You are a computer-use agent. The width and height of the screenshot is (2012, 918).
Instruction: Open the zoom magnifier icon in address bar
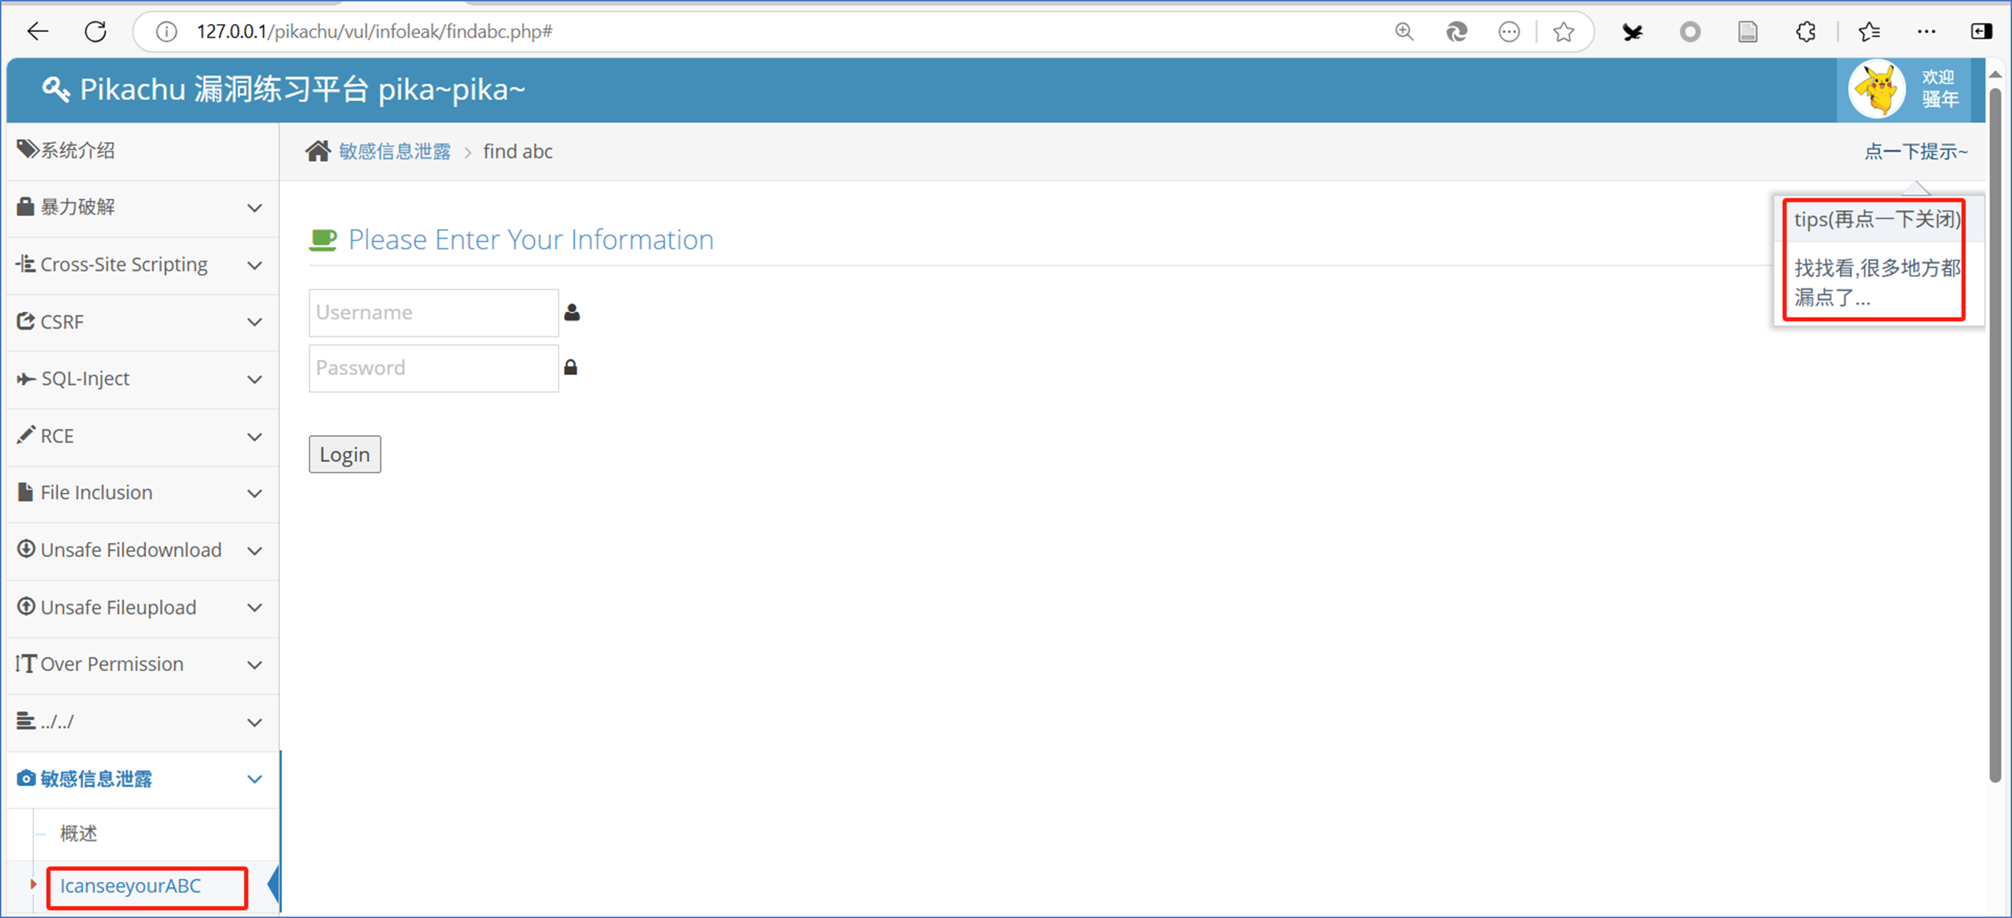1405,31
